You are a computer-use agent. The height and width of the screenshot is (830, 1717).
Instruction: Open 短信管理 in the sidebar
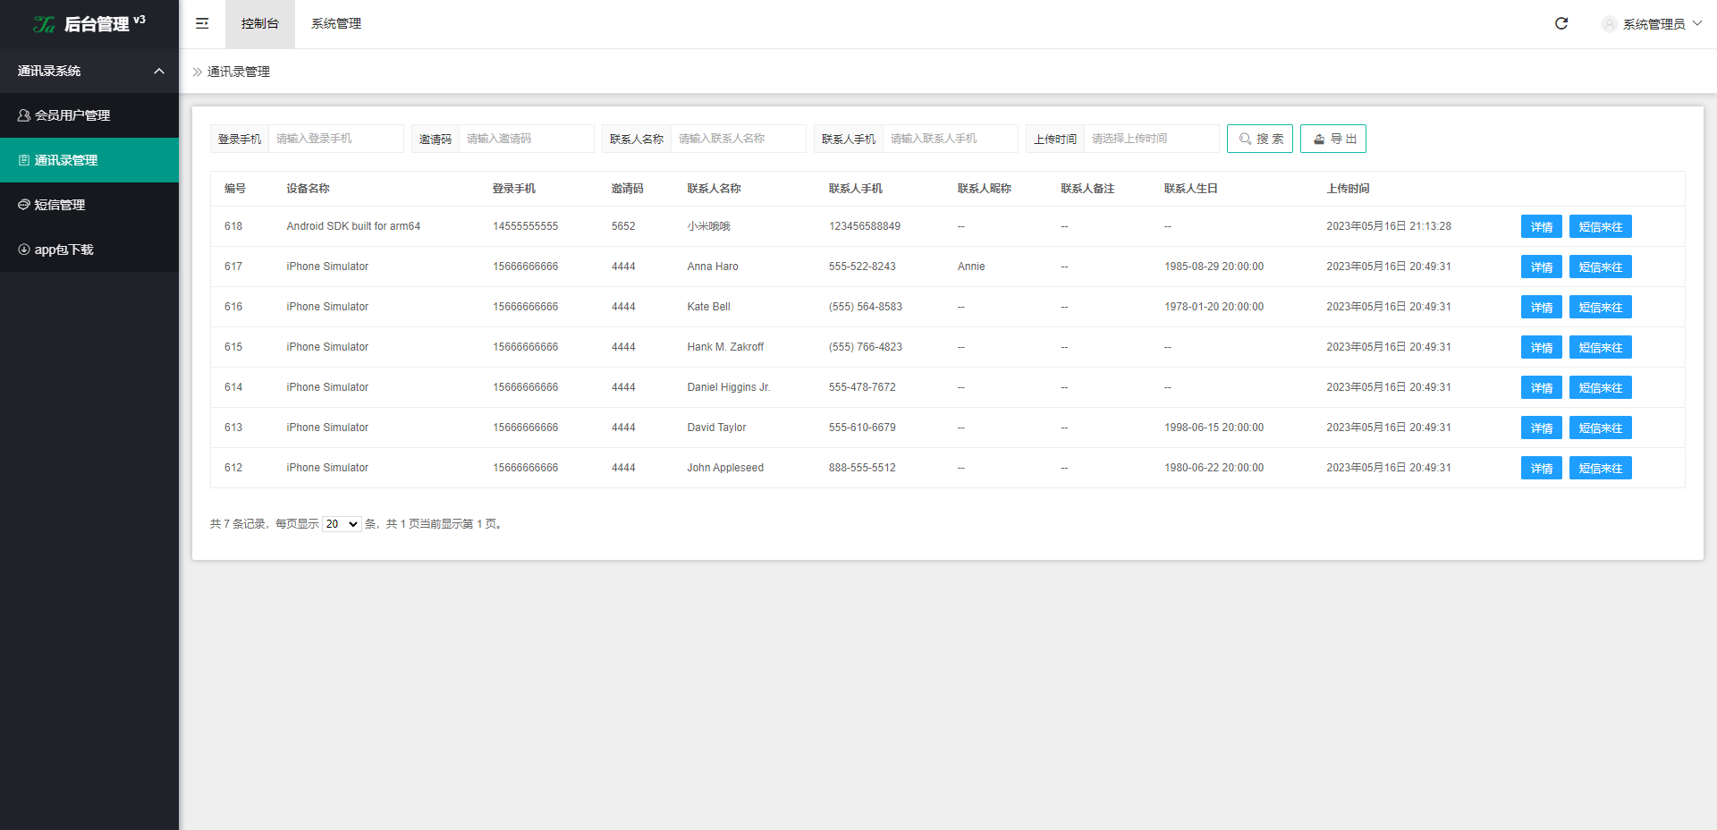[x=59, y=205]
